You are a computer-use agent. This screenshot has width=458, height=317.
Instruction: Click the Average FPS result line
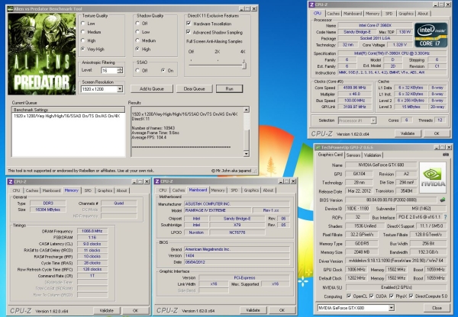149,137
